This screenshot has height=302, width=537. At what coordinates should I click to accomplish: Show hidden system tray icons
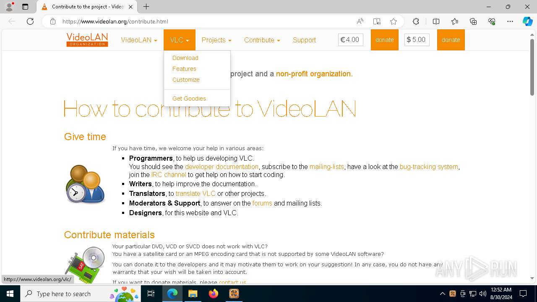[x=442, y=294]
